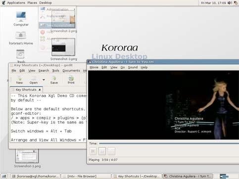Click the Time seek slider in video player
239x179 pixels.
pyautogui.click(x=169, y=143)
